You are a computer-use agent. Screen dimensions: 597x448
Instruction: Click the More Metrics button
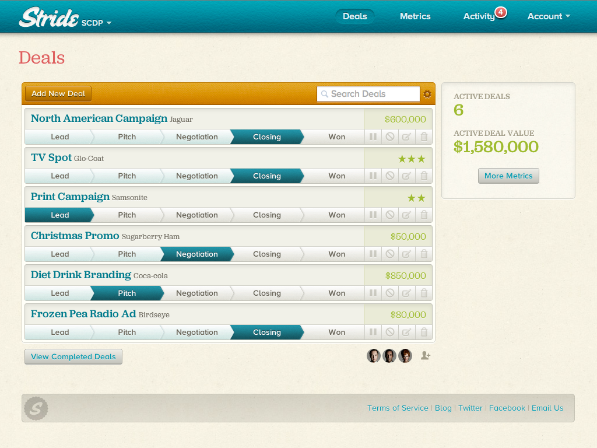(508, 176)
